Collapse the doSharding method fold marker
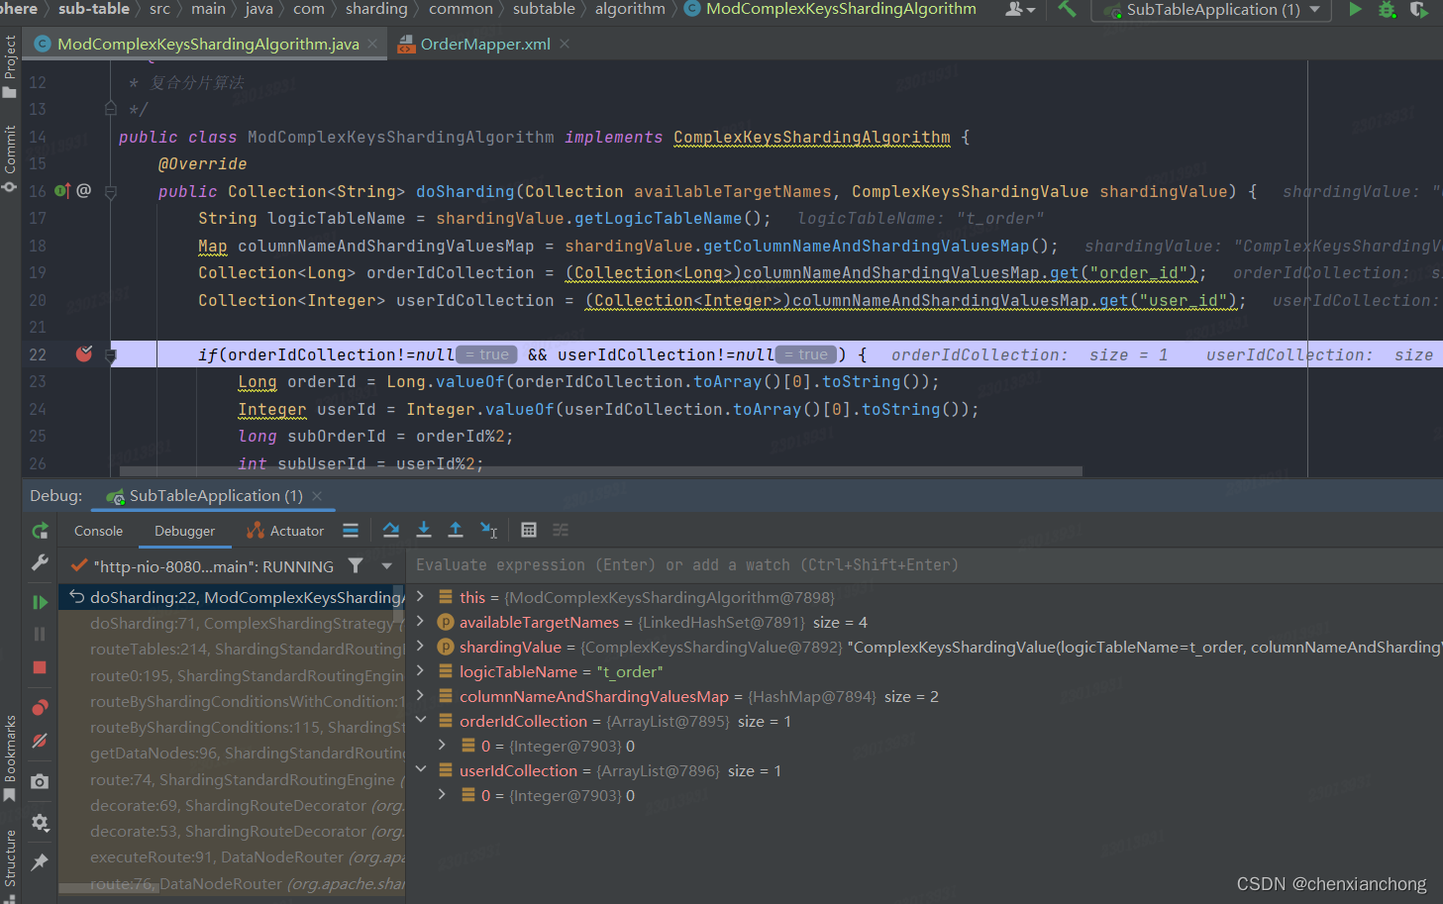The height and width of the screenshot is (904, 1443). pyautogui.click(x=111, y=191)
